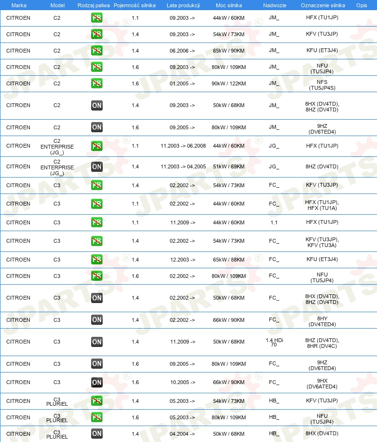Screen dimensions: 377x442
Task: Click the Model column header
Action: (x=57, y=5)
